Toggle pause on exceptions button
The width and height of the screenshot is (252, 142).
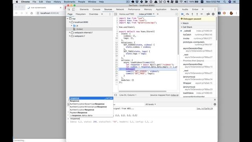(213, 14)
